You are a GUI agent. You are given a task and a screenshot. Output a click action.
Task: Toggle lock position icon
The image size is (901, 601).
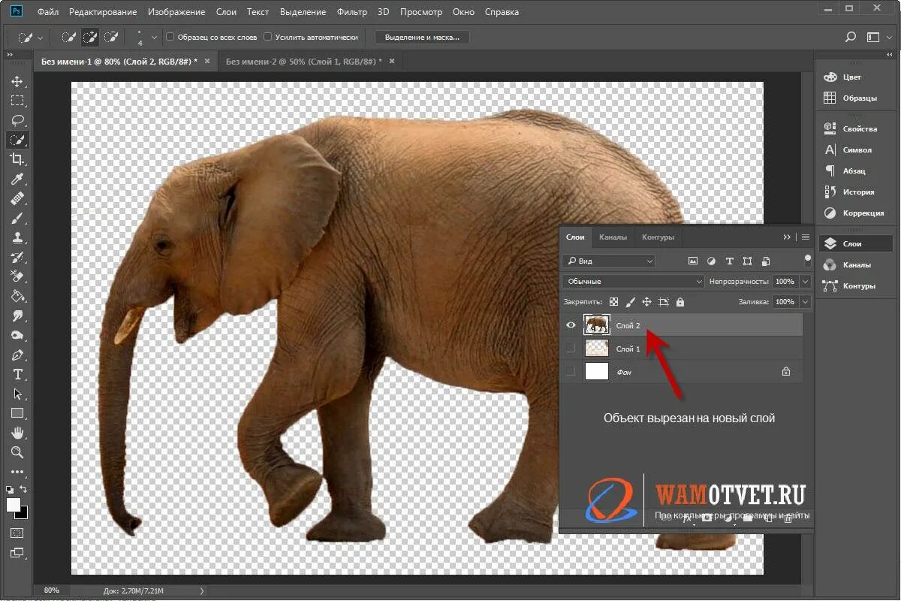tap(646, 302)
